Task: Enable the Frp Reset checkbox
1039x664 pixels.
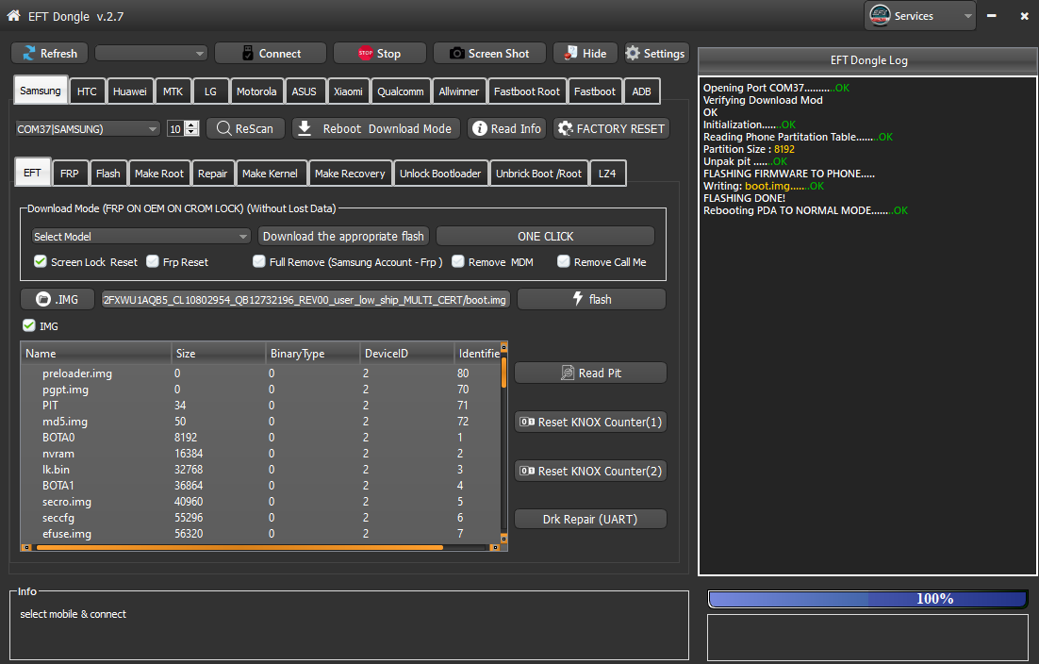Action: [153, 261]
